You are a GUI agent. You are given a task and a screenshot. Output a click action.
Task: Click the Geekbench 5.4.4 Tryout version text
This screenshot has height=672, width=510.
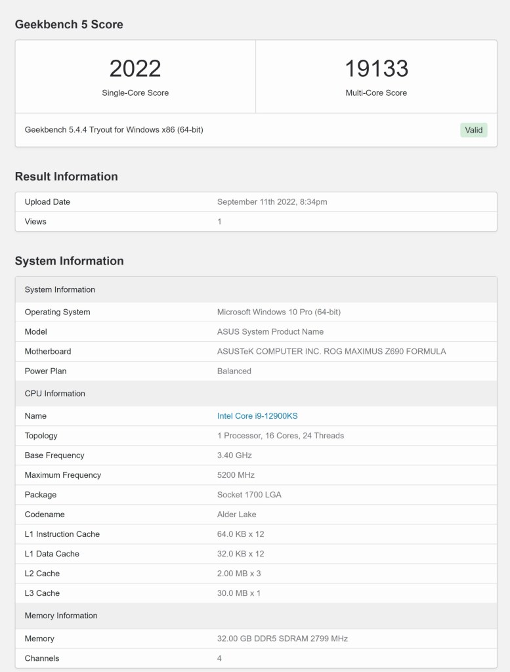[x=114, y=129]
